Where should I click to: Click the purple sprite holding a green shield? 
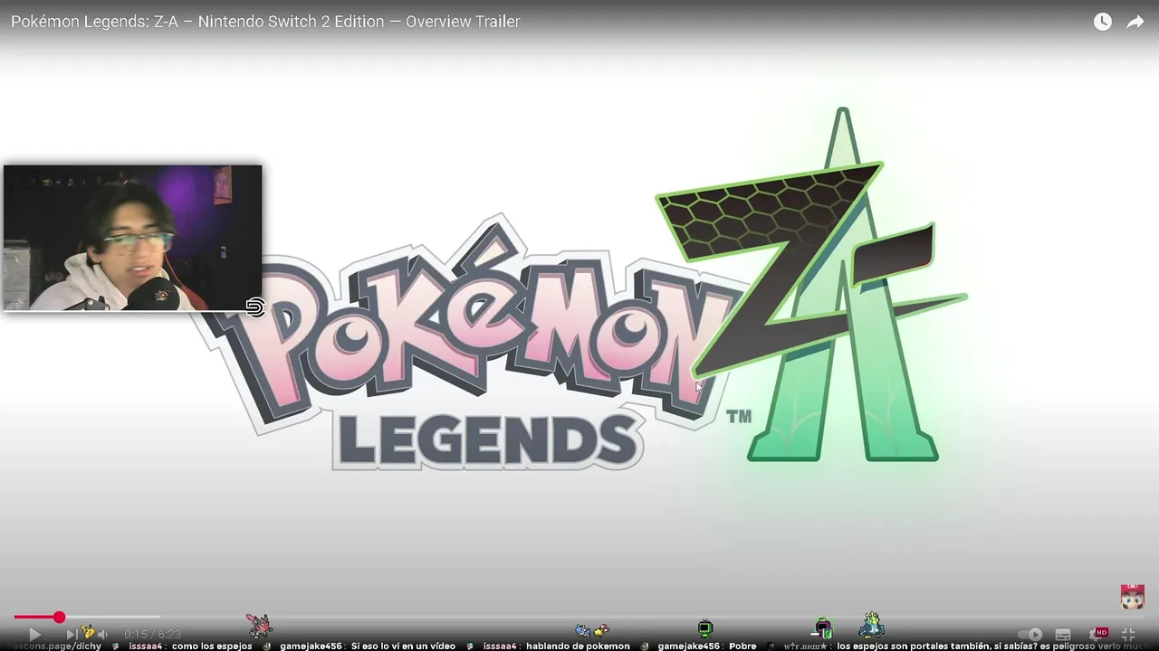click(822, 627)
